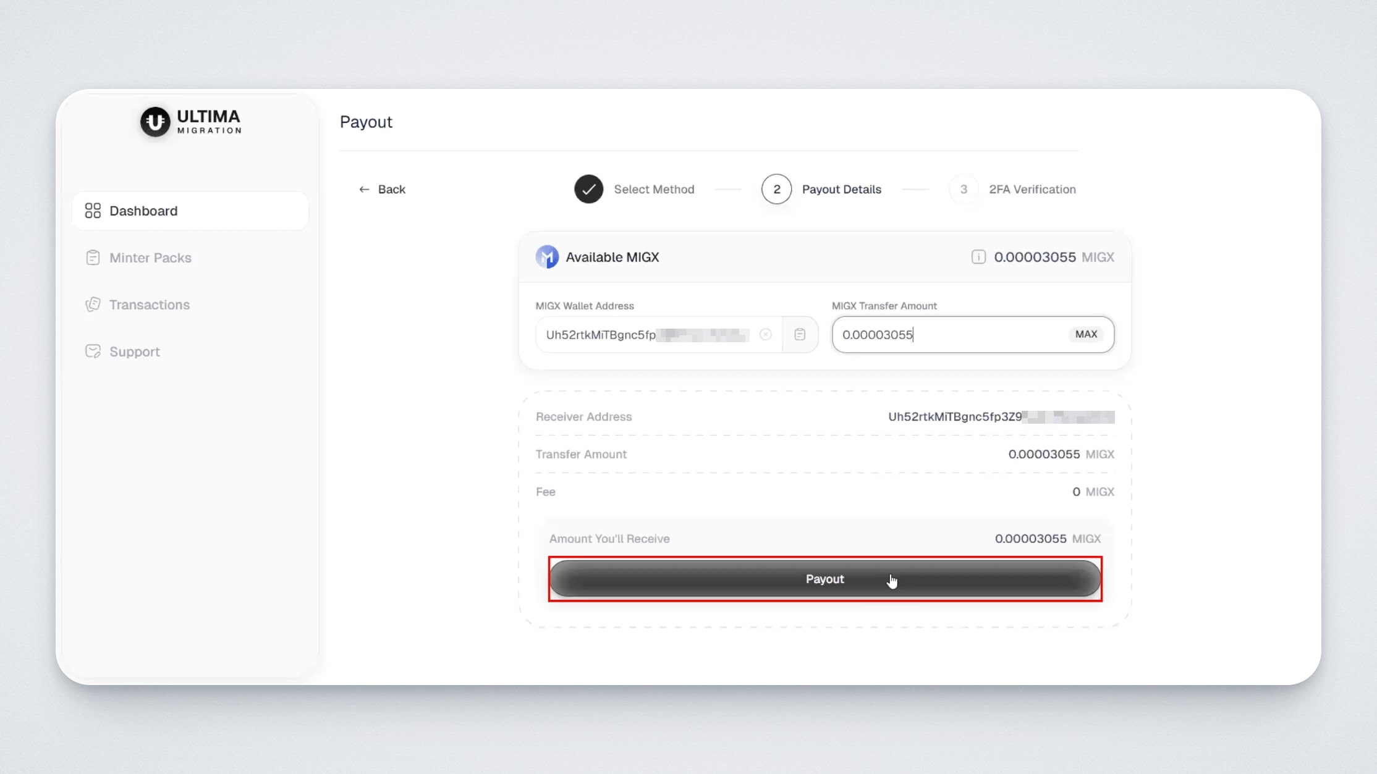Click info icon beside available balance
Image resolution: width=1377 pixels, height=774 pixels.
978,257
